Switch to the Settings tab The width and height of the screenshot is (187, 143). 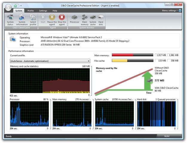(x=43, y=11)
